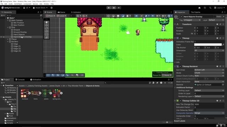Click the Step frame button
The image size is (227, 127).
[119, 8]
